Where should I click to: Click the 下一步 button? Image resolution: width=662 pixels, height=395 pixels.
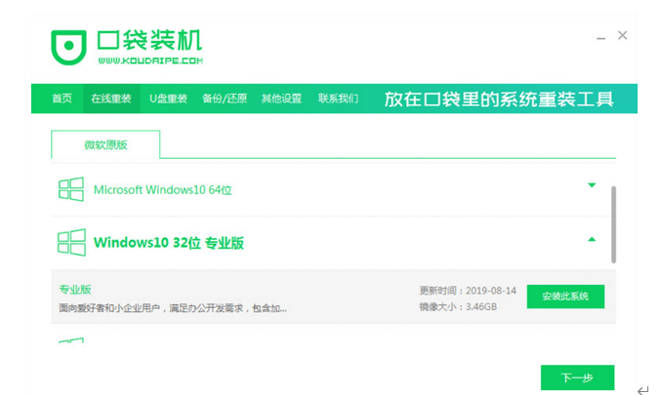577,377
